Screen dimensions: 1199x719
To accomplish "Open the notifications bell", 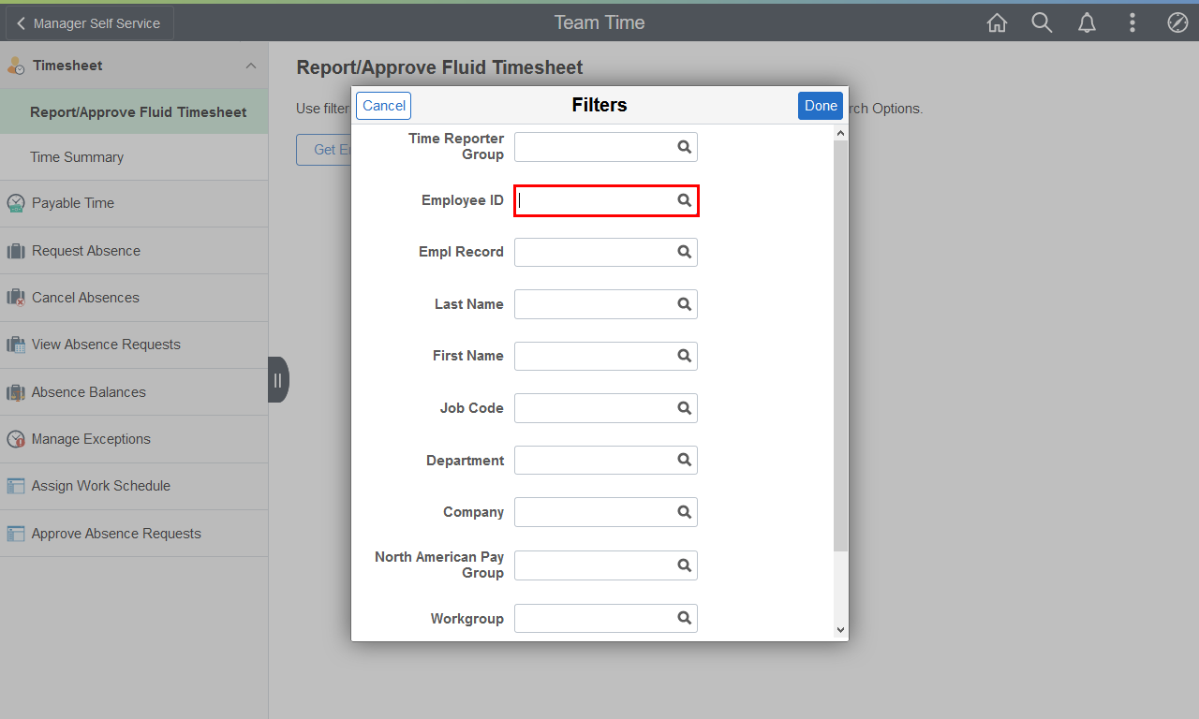I will click(x=1087, y=23).
